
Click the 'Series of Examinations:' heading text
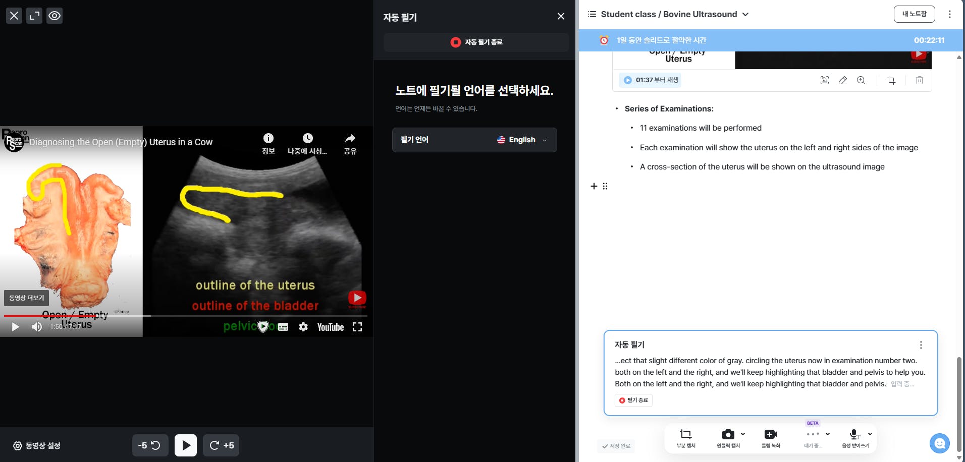click(669, 109)
